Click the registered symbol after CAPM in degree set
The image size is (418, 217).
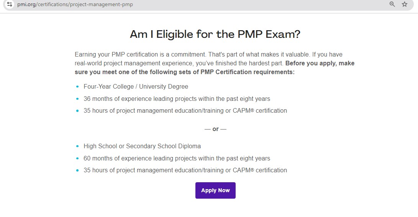(252, 111)
